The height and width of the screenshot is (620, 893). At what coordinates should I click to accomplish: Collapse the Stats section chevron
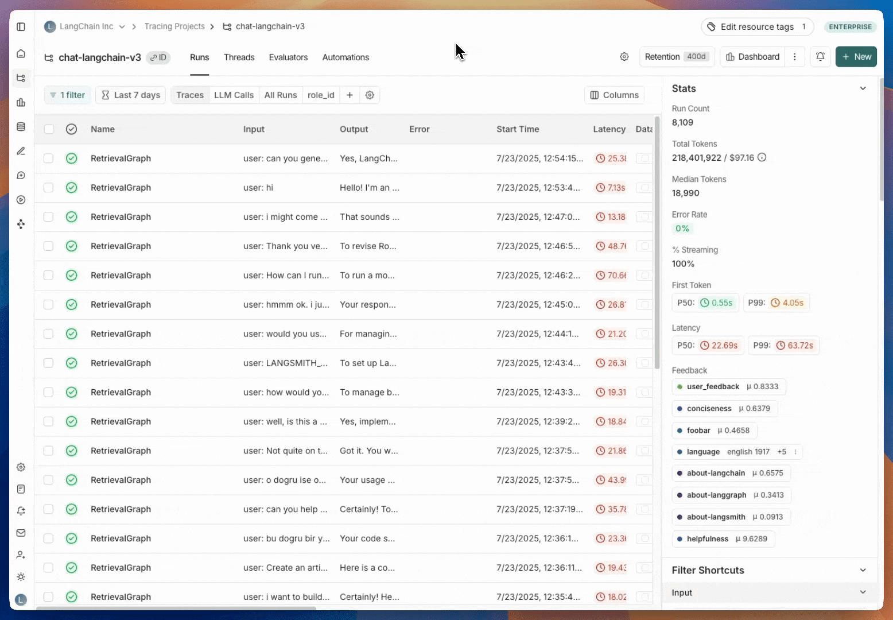click(863, 88)
